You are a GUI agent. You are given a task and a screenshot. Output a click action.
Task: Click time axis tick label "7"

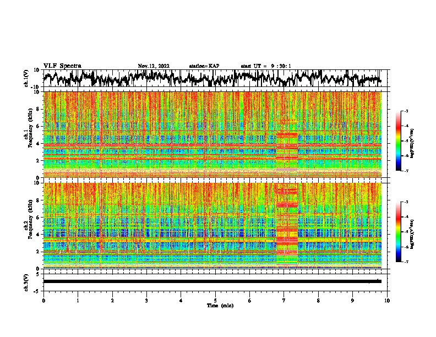284,301
